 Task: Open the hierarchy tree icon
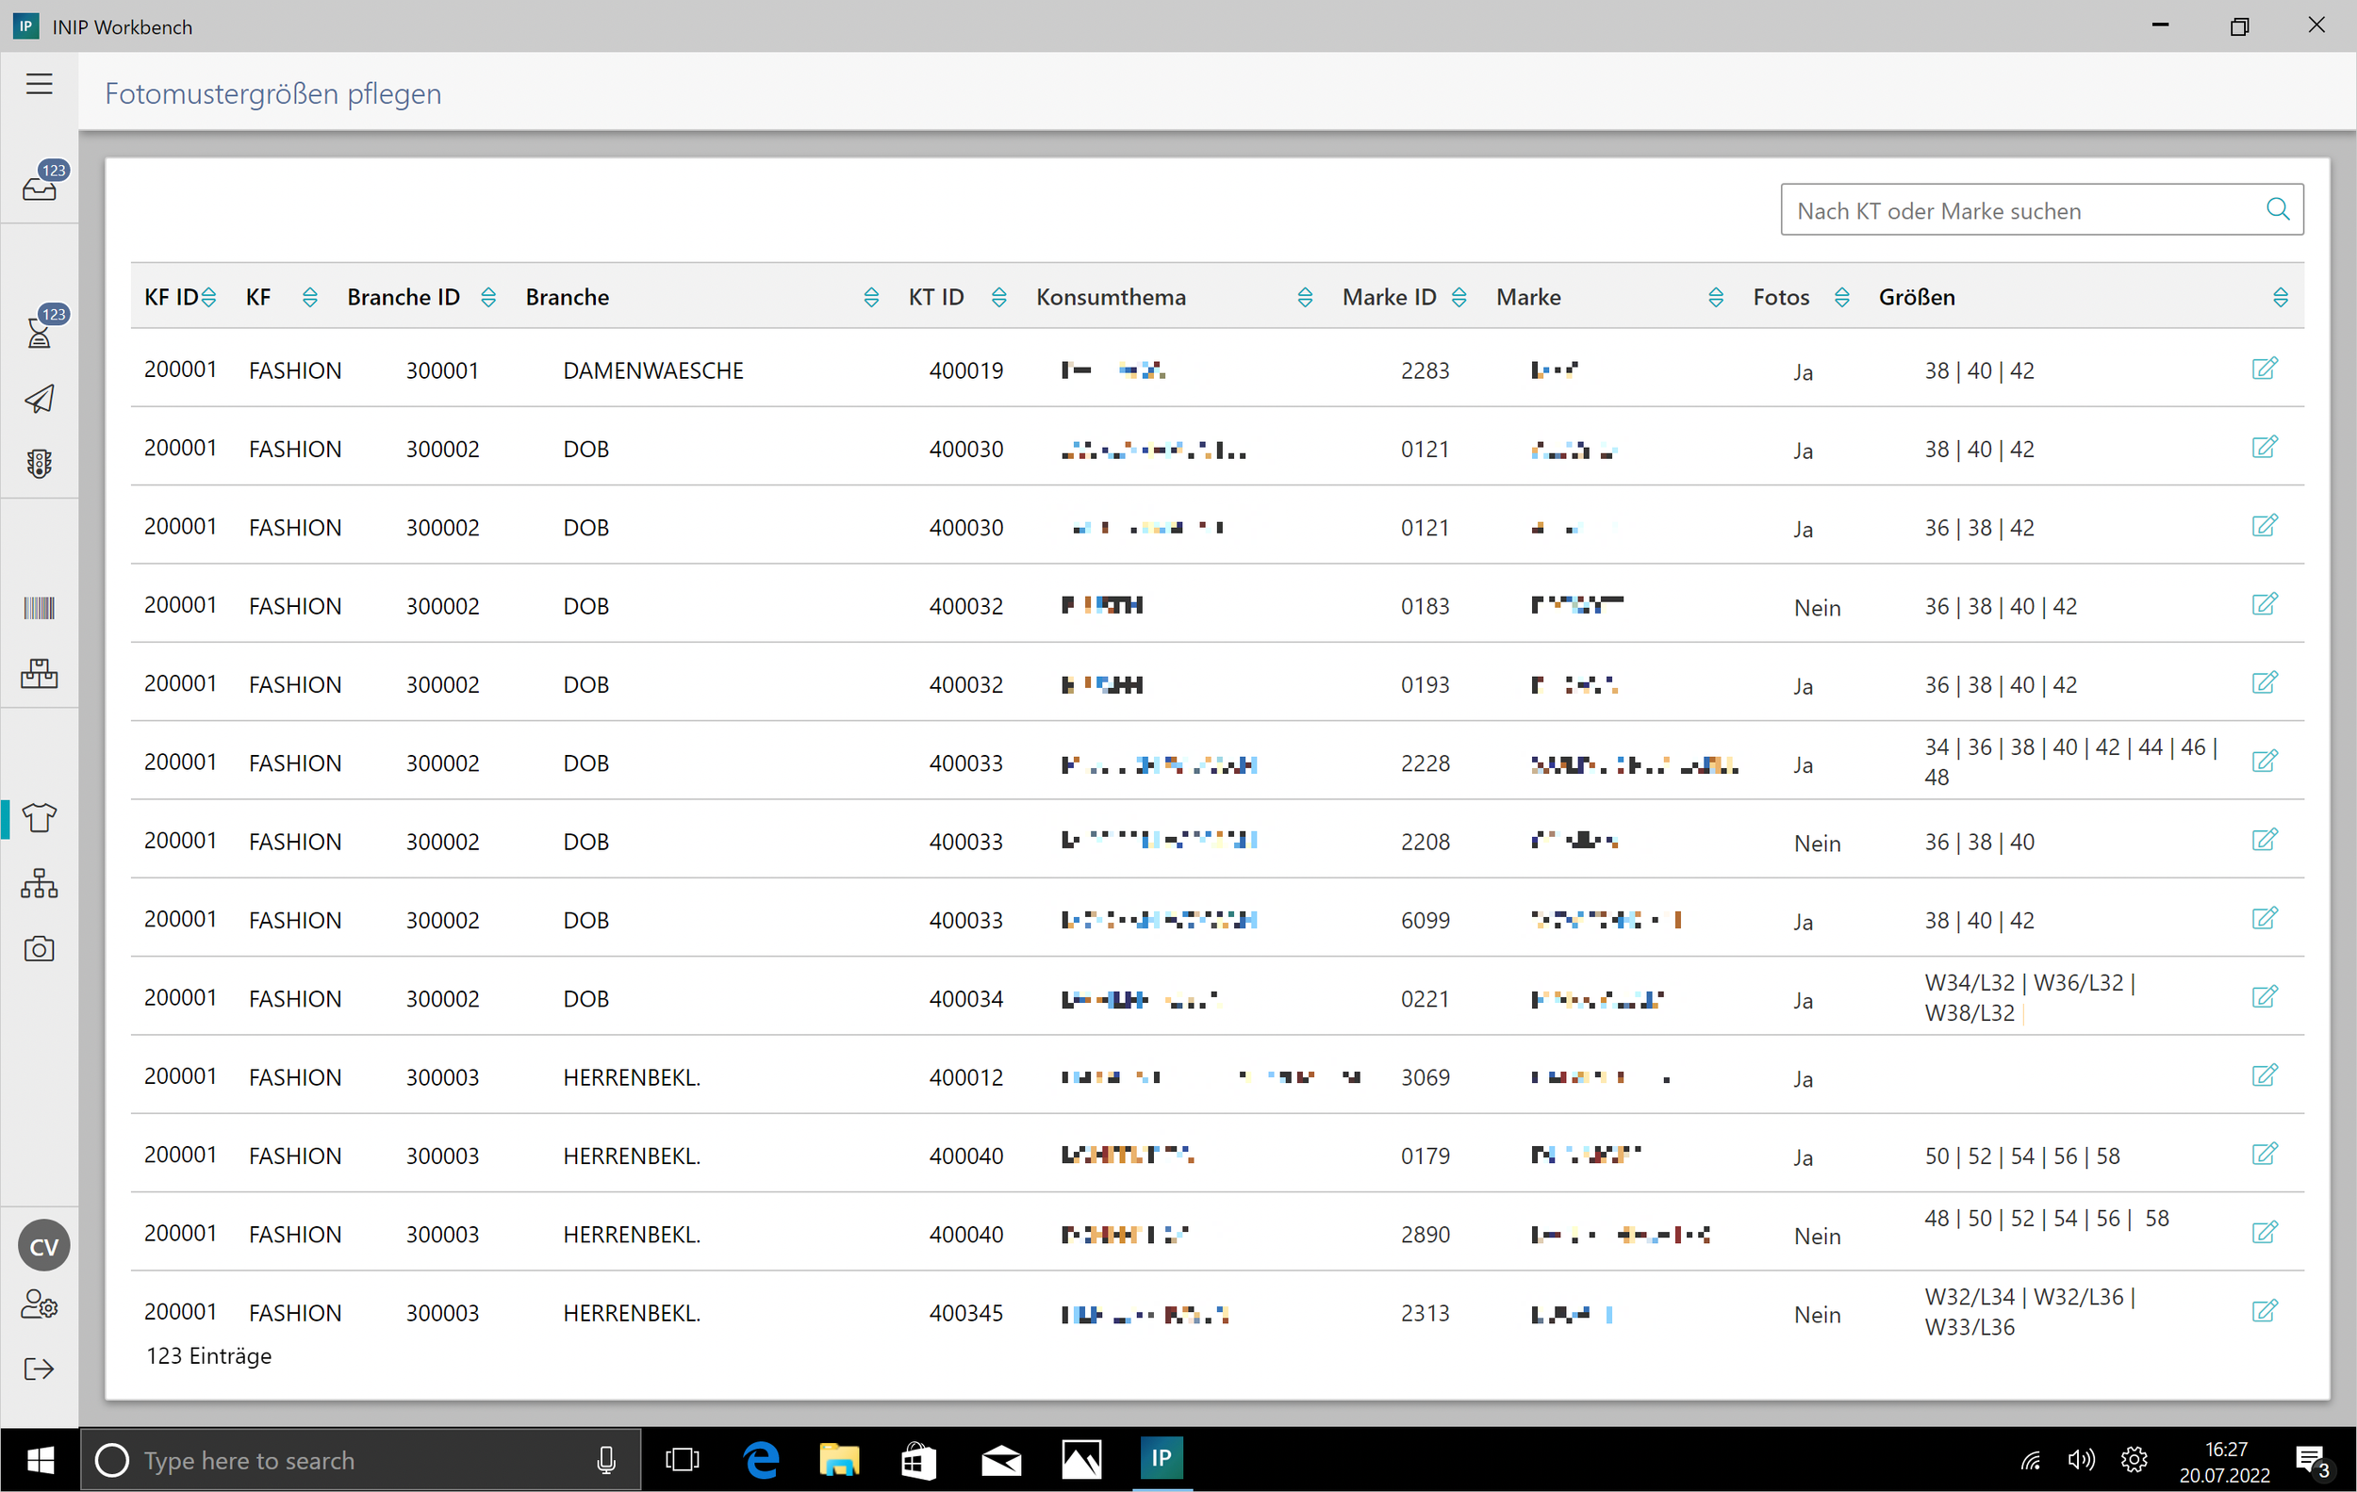point(40,883)
